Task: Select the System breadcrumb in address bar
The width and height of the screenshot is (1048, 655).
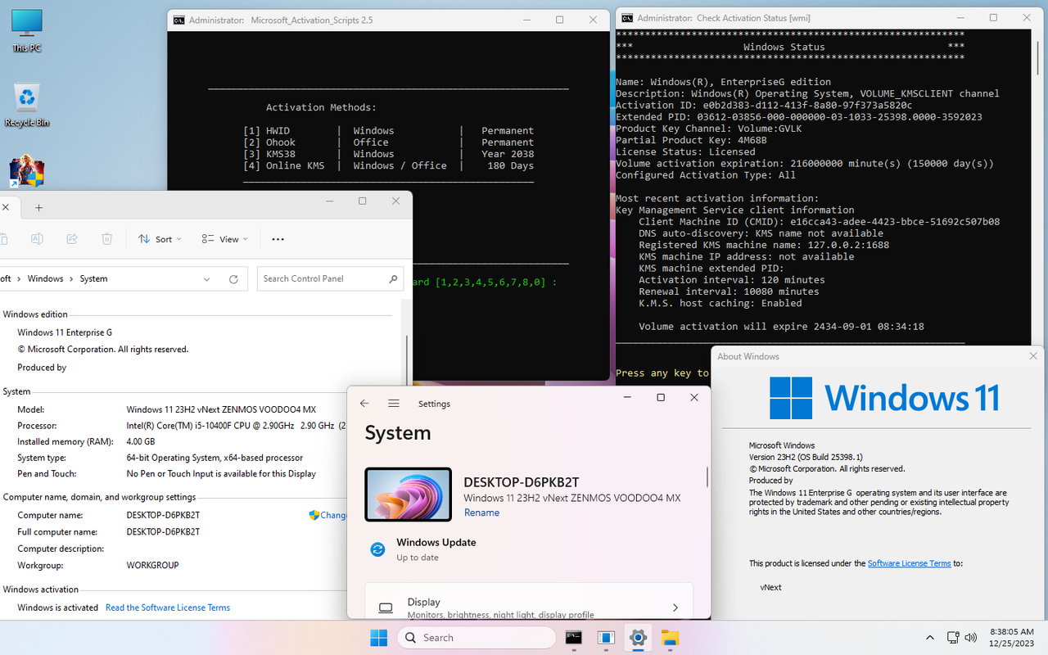Action: click(x=93, y=278)
